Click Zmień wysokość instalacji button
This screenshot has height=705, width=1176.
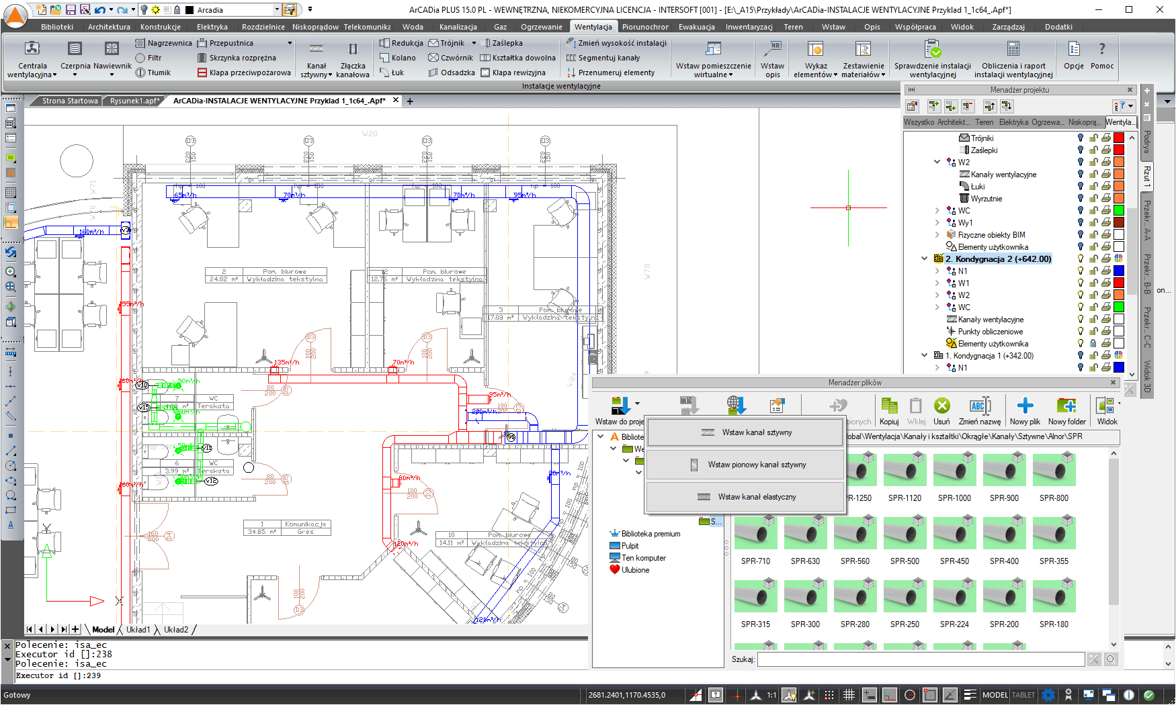[616, 43]
